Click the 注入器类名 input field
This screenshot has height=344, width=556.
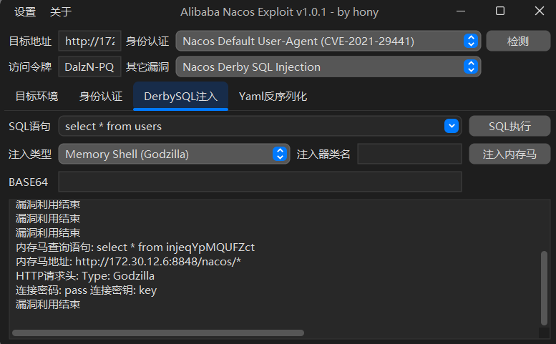pyautogui.click(x=409, y=154)
